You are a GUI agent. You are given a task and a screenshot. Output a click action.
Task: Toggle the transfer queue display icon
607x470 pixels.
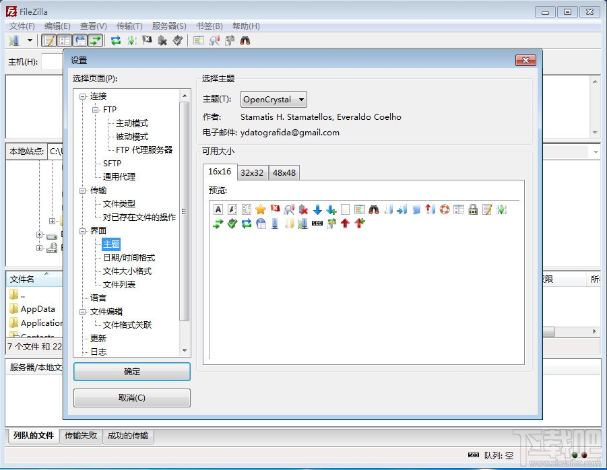pyautogui.click(x=95, y=40)
